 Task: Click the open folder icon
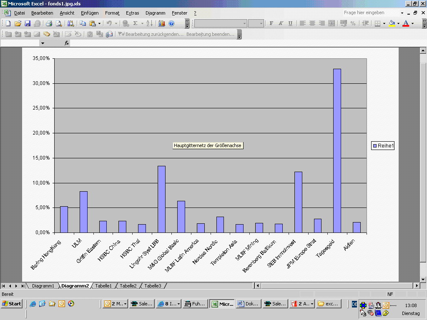point(18,23)
